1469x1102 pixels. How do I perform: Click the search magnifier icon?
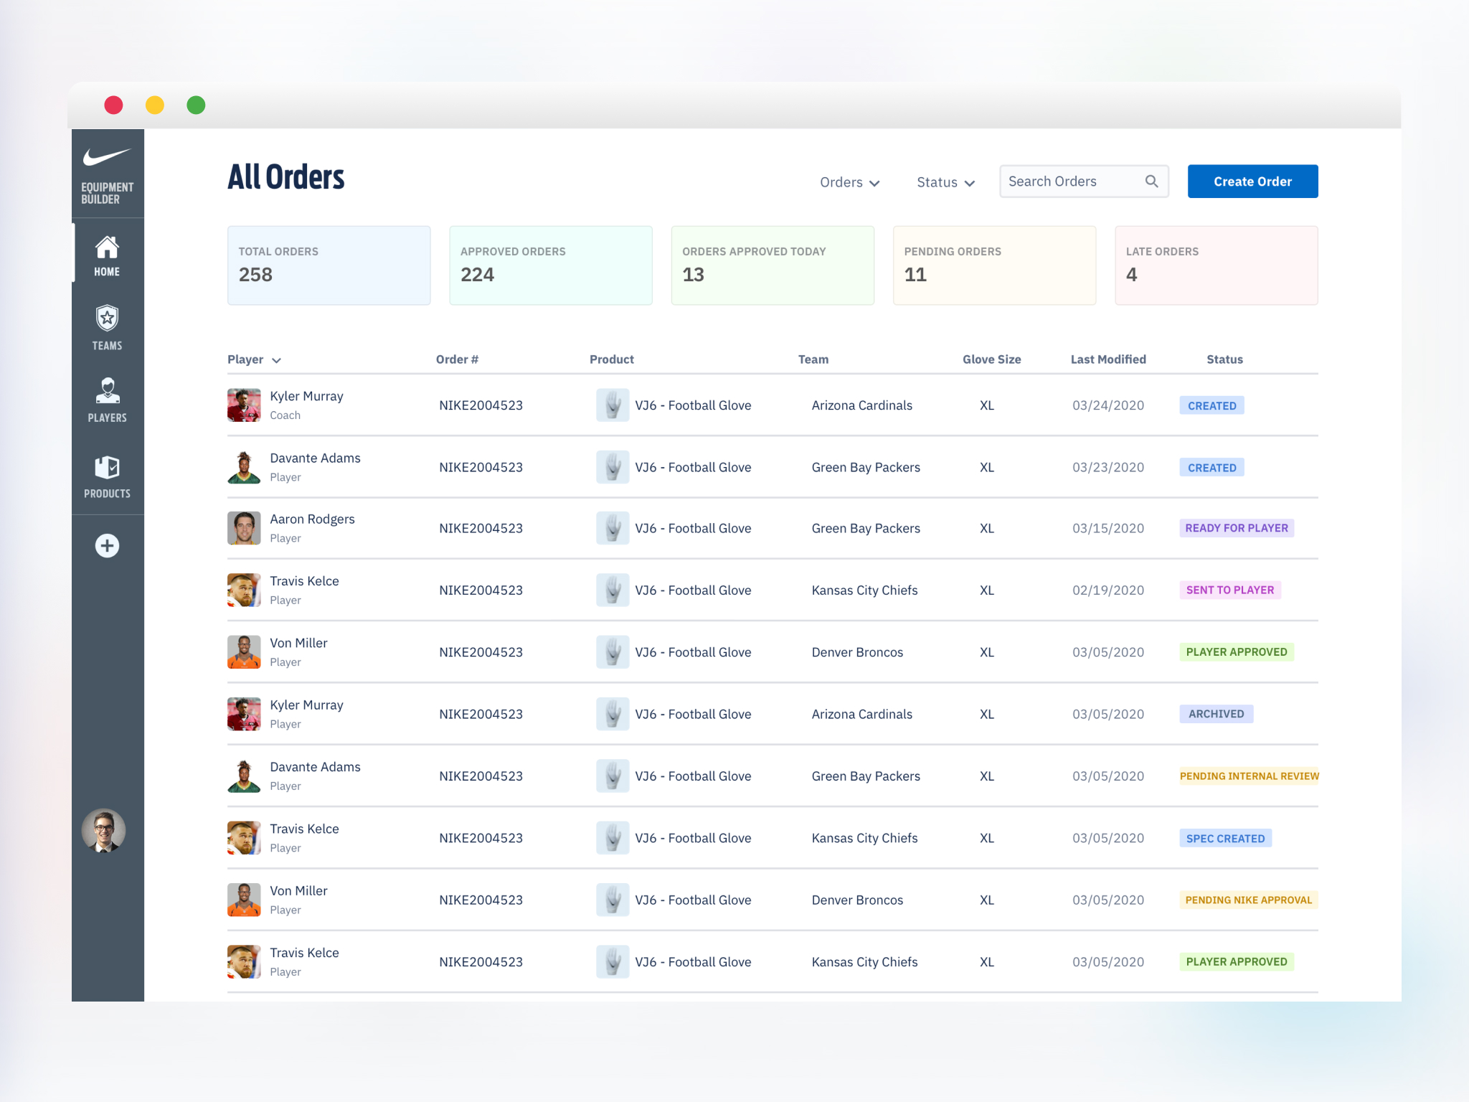click(1151, 182)
